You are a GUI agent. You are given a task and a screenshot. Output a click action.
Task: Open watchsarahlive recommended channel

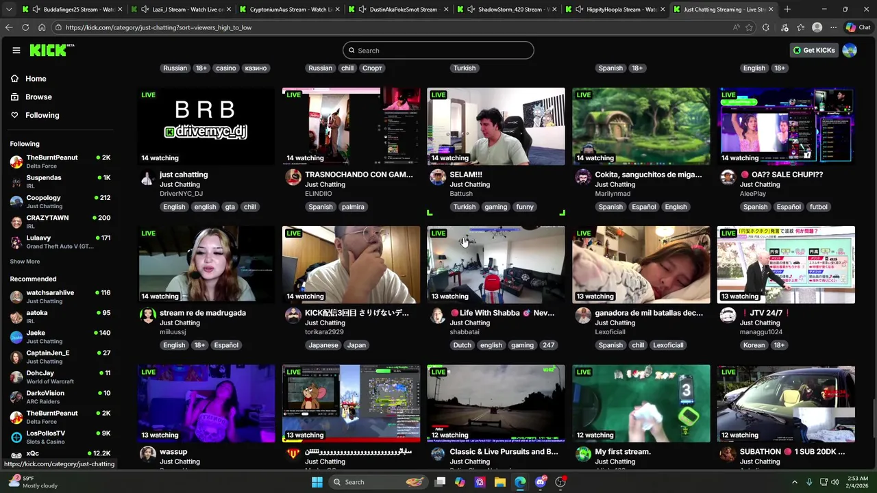(60, 296)
